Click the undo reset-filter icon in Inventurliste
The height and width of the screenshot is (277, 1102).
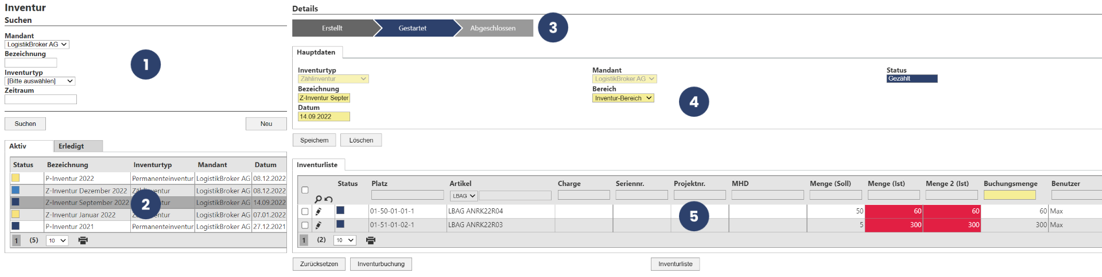coord(328,199)
